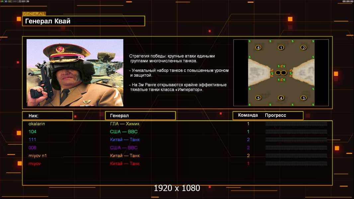This screenshot has height=199, width=354.
Task: Select player miyov n1 in the list
Action: tap(38, 156)
